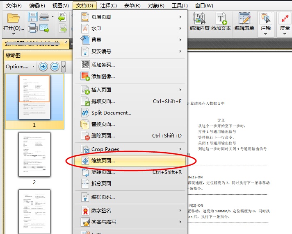Open 背景 submenu
This screenshot has height=234, width=292.
pos(130,40)
